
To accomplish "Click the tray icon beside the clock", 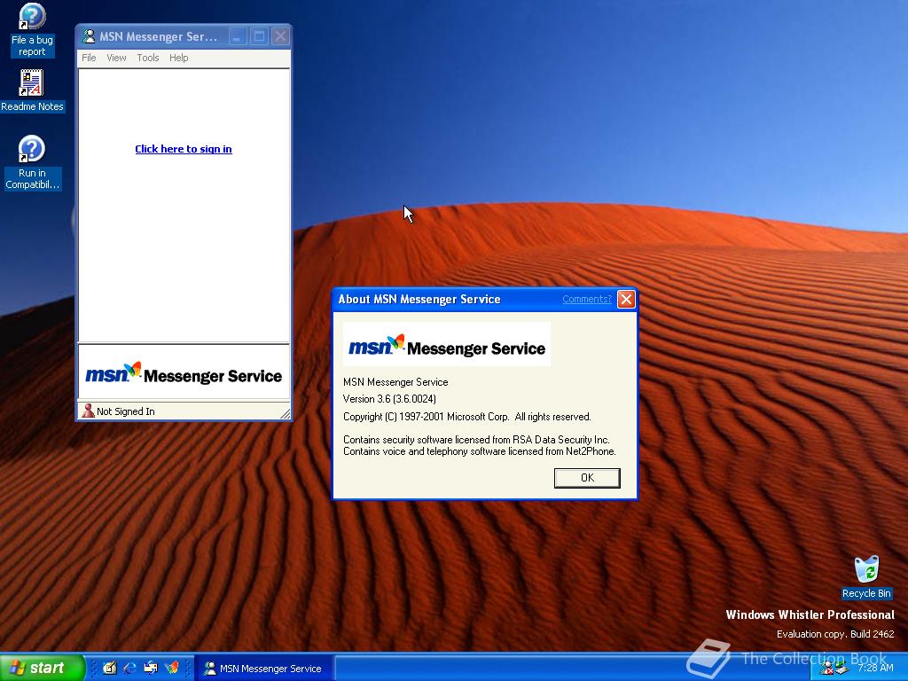I will pos(841,669).
